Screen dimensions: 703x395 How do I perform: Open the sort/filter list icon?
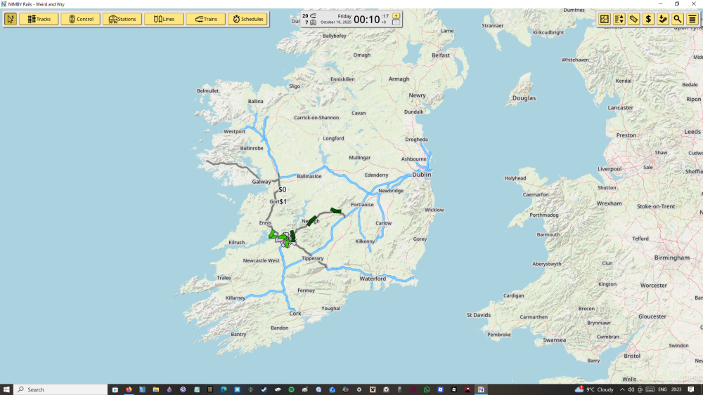[x=619, y=19]
